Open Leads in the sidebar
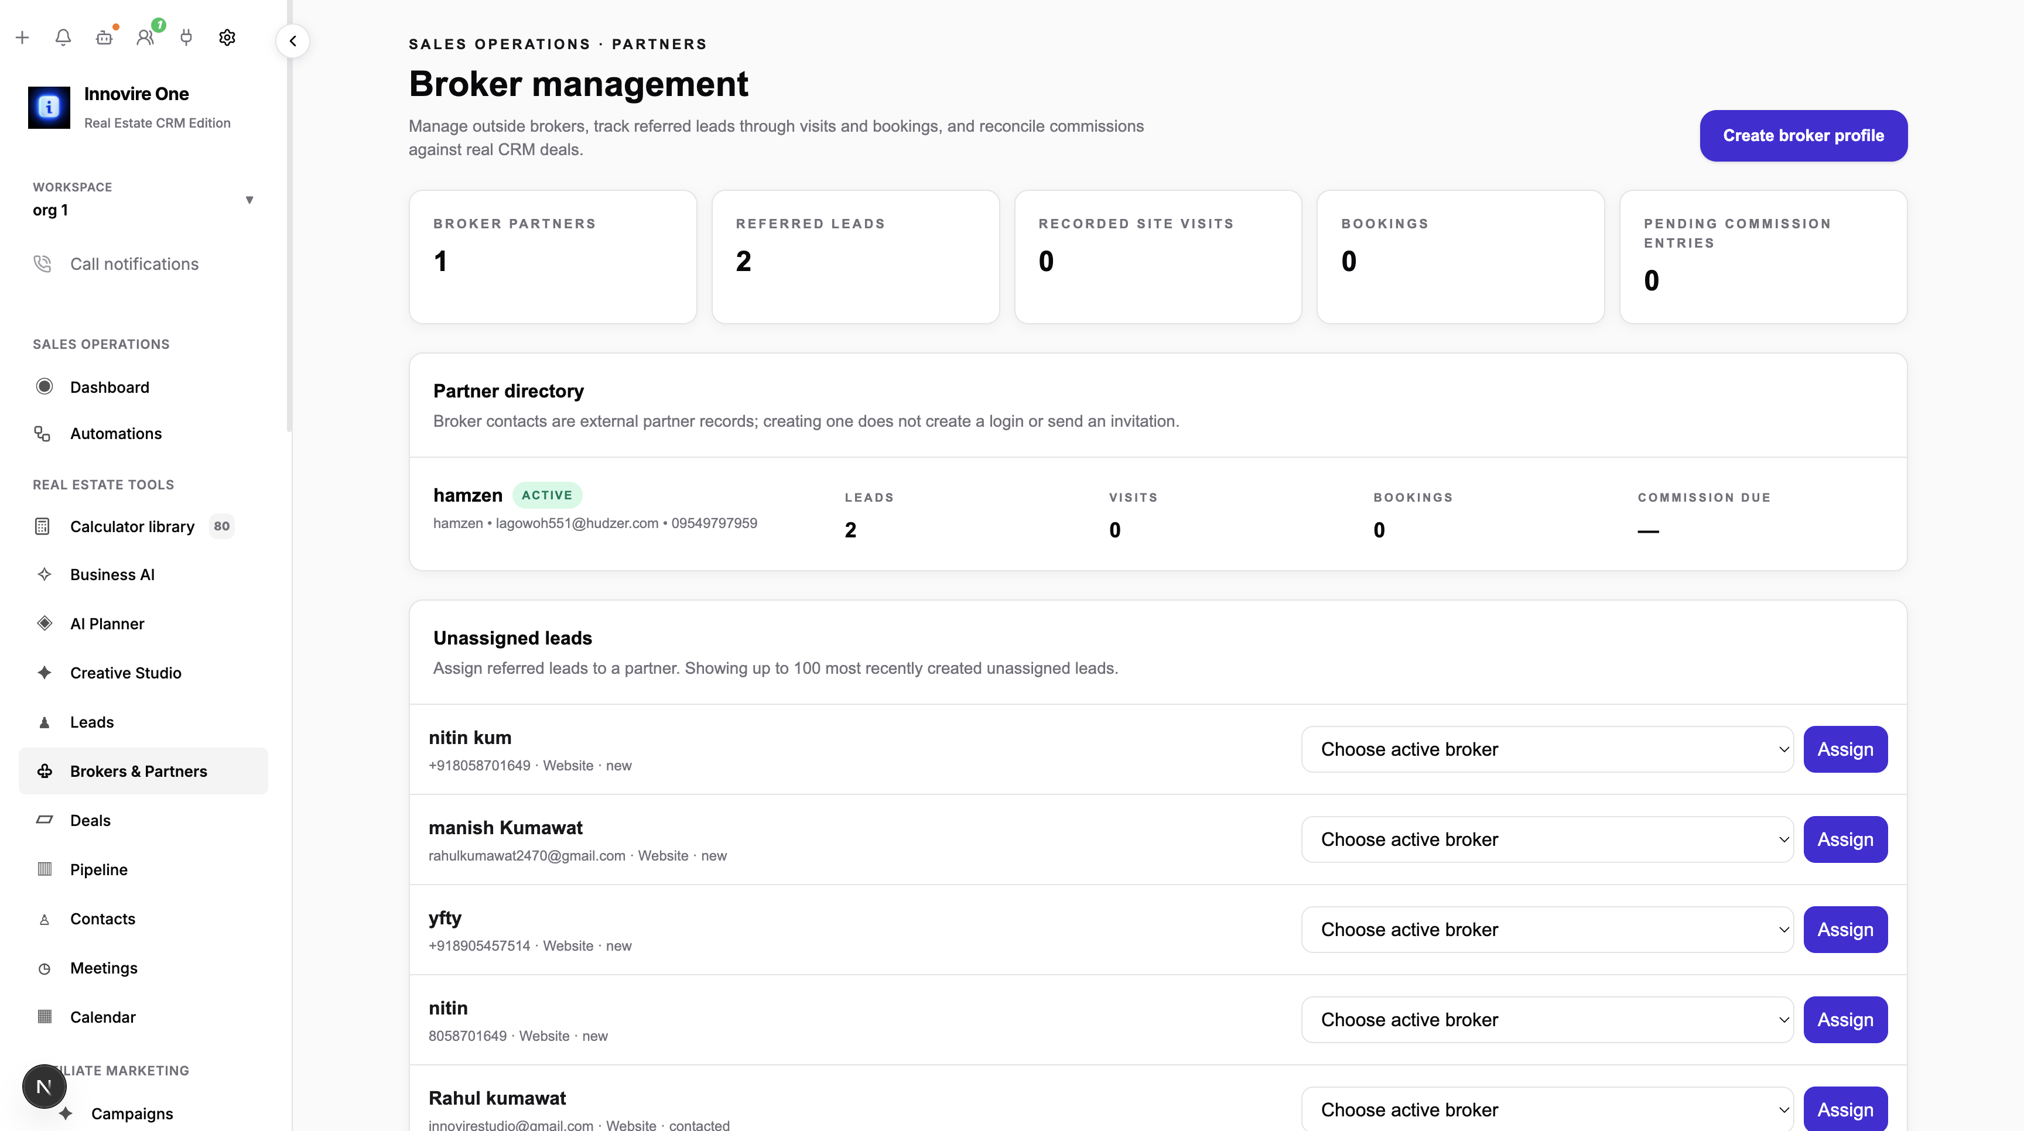The image size is (2024, 1131). pyautogui.click(x=143, y=722)
